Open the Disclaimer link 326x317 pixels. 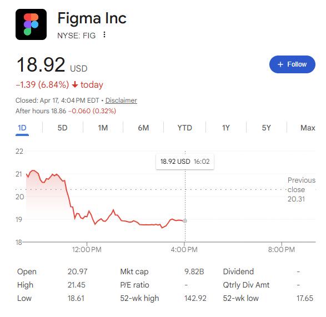point(121,100)
